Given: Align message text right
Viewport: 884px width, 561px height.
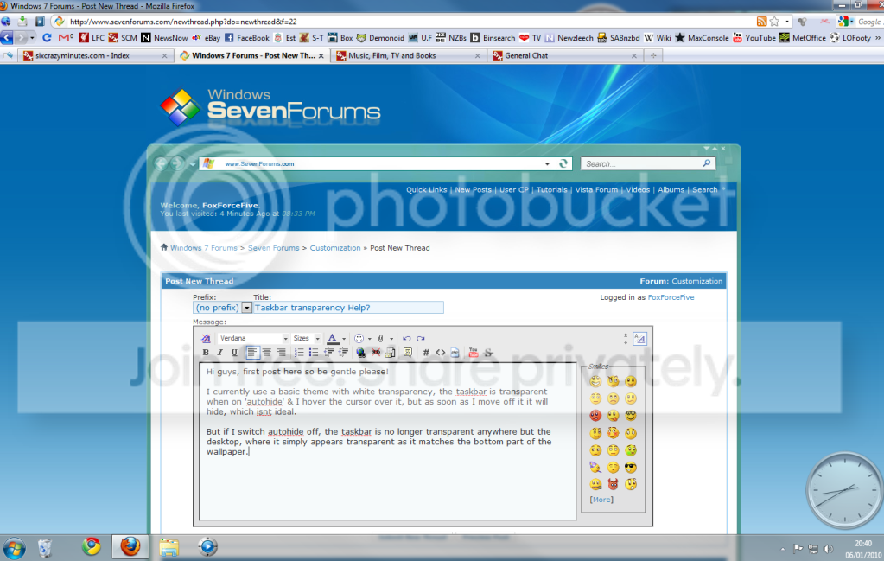Looking at the screenshot, I should 281,353.
